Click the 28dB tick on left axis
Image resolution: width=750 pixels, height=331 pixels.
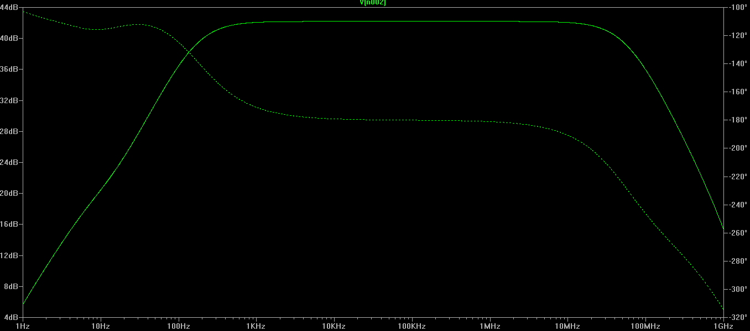click(x=10, y=132)
